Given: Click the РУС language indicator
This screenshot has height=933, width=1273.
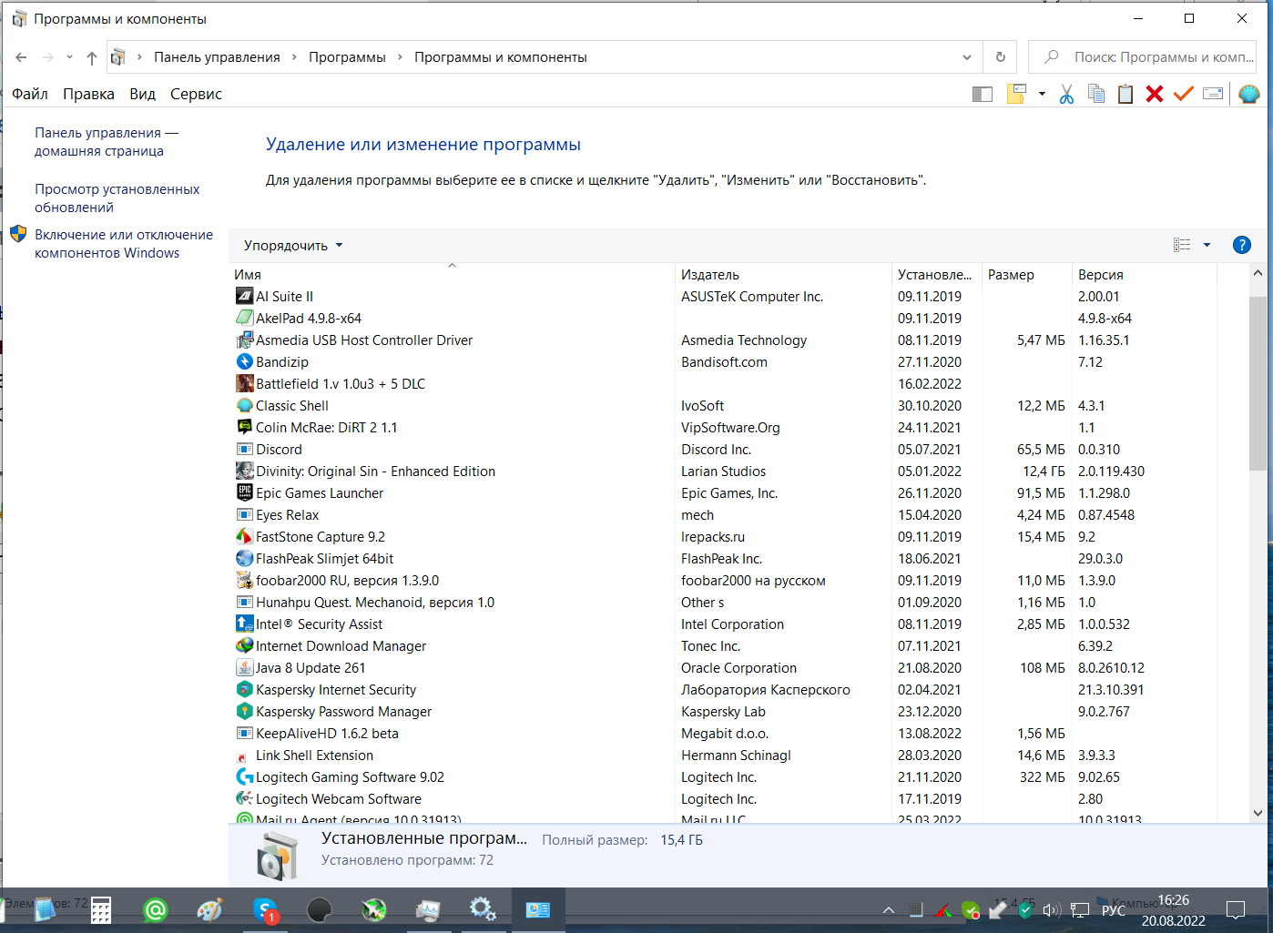Looking at the screenshot, I should pos(1113,909).
